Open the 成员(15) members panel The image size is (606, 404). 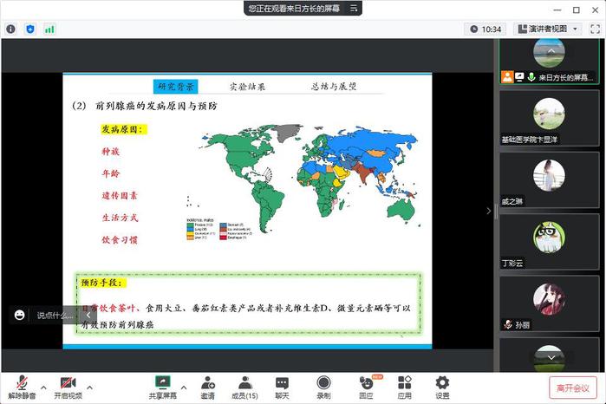click(244, 387)
